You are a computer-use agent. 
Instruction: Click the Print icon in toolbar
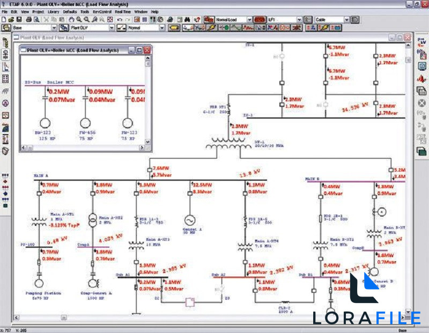29,20
